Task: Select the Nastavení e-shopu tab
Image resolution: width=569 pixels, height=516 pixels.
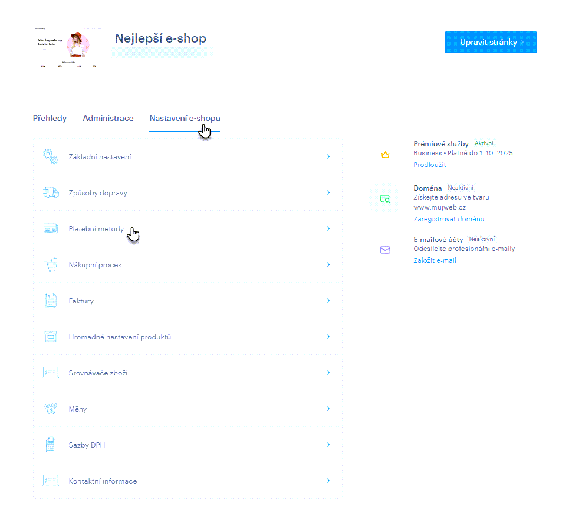Action: coord(185,118)
